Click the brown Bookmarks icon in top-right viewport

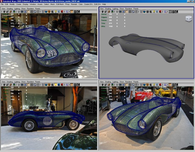pyautogui.click(x=109, y=12)
